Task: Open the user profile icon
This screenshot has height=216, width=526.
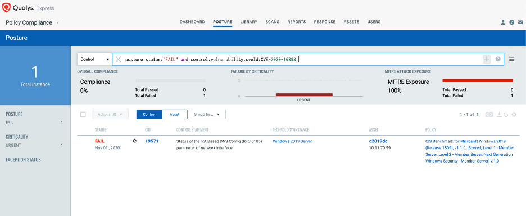Action: pos(503,22)
